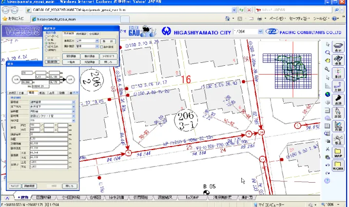The width and height of the screenshot is (349, 207).
Task: Click the 調査履歴 button
Action: tap(29, 186)
